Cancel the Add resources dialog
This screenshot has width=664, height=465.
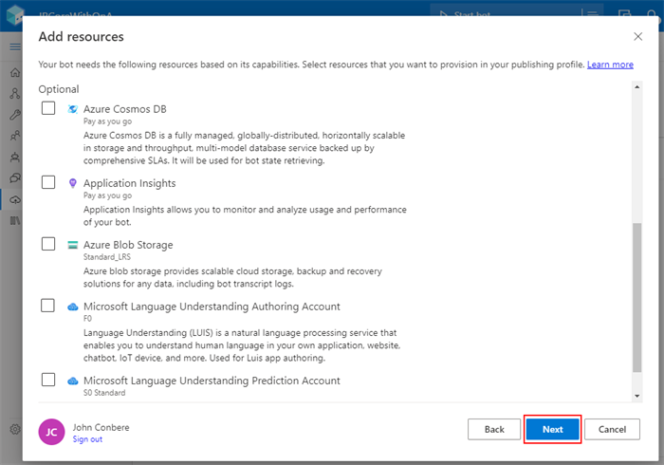click(x=612, y=429)
